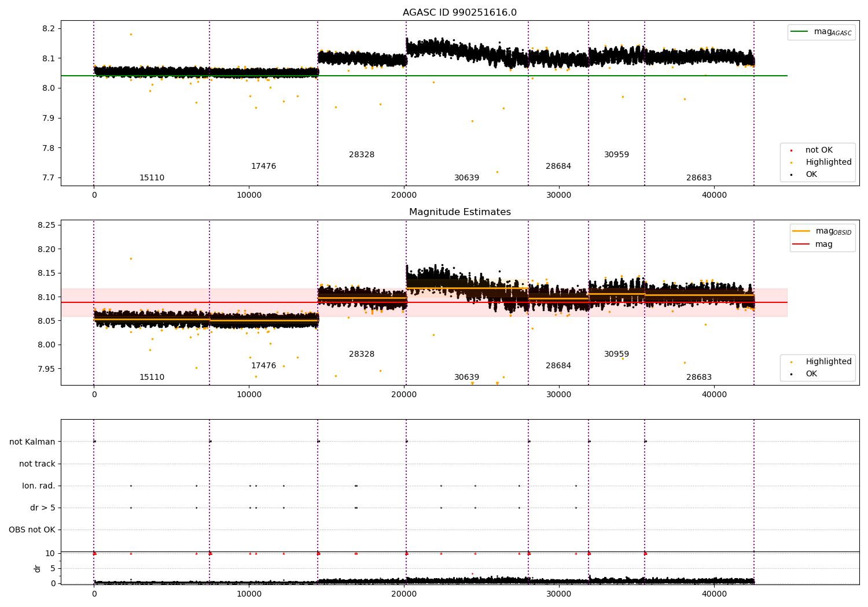Screen dimensions: 868x607
Task: Click obsid label 30639 in Magnitude Estimates plot
Action: (x=466, y=377)
